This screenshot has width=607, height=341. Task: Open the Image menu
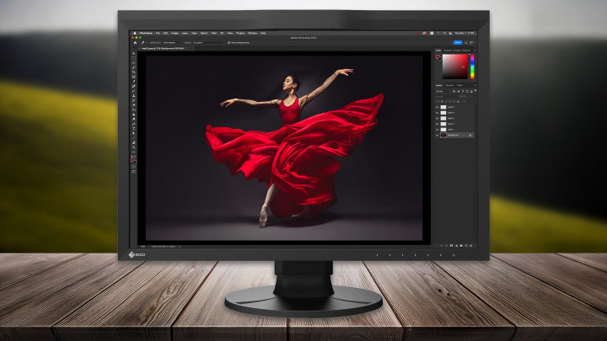[x=175, y=33]
